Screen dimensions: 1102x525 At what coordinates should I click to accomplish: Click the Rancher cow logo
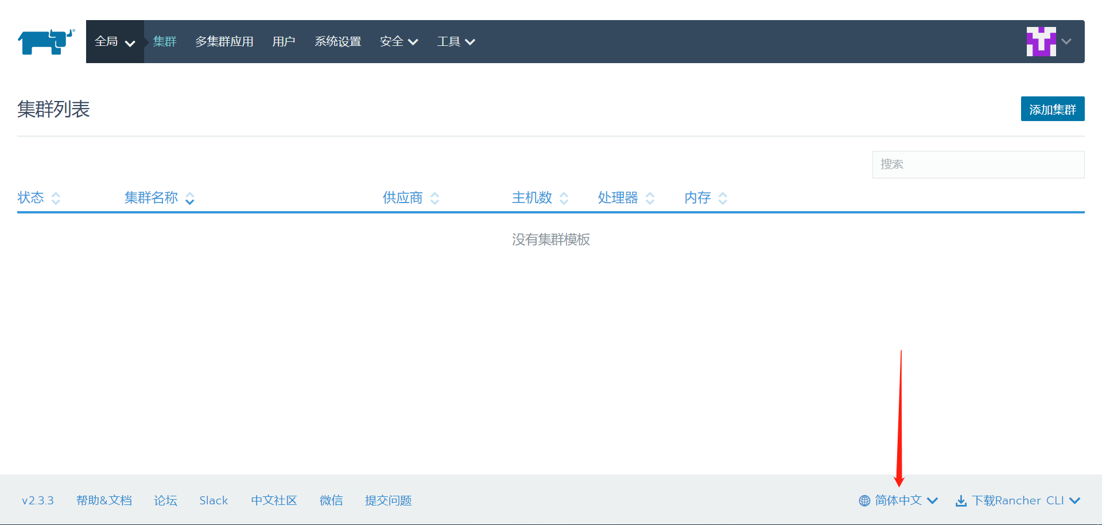46,42
